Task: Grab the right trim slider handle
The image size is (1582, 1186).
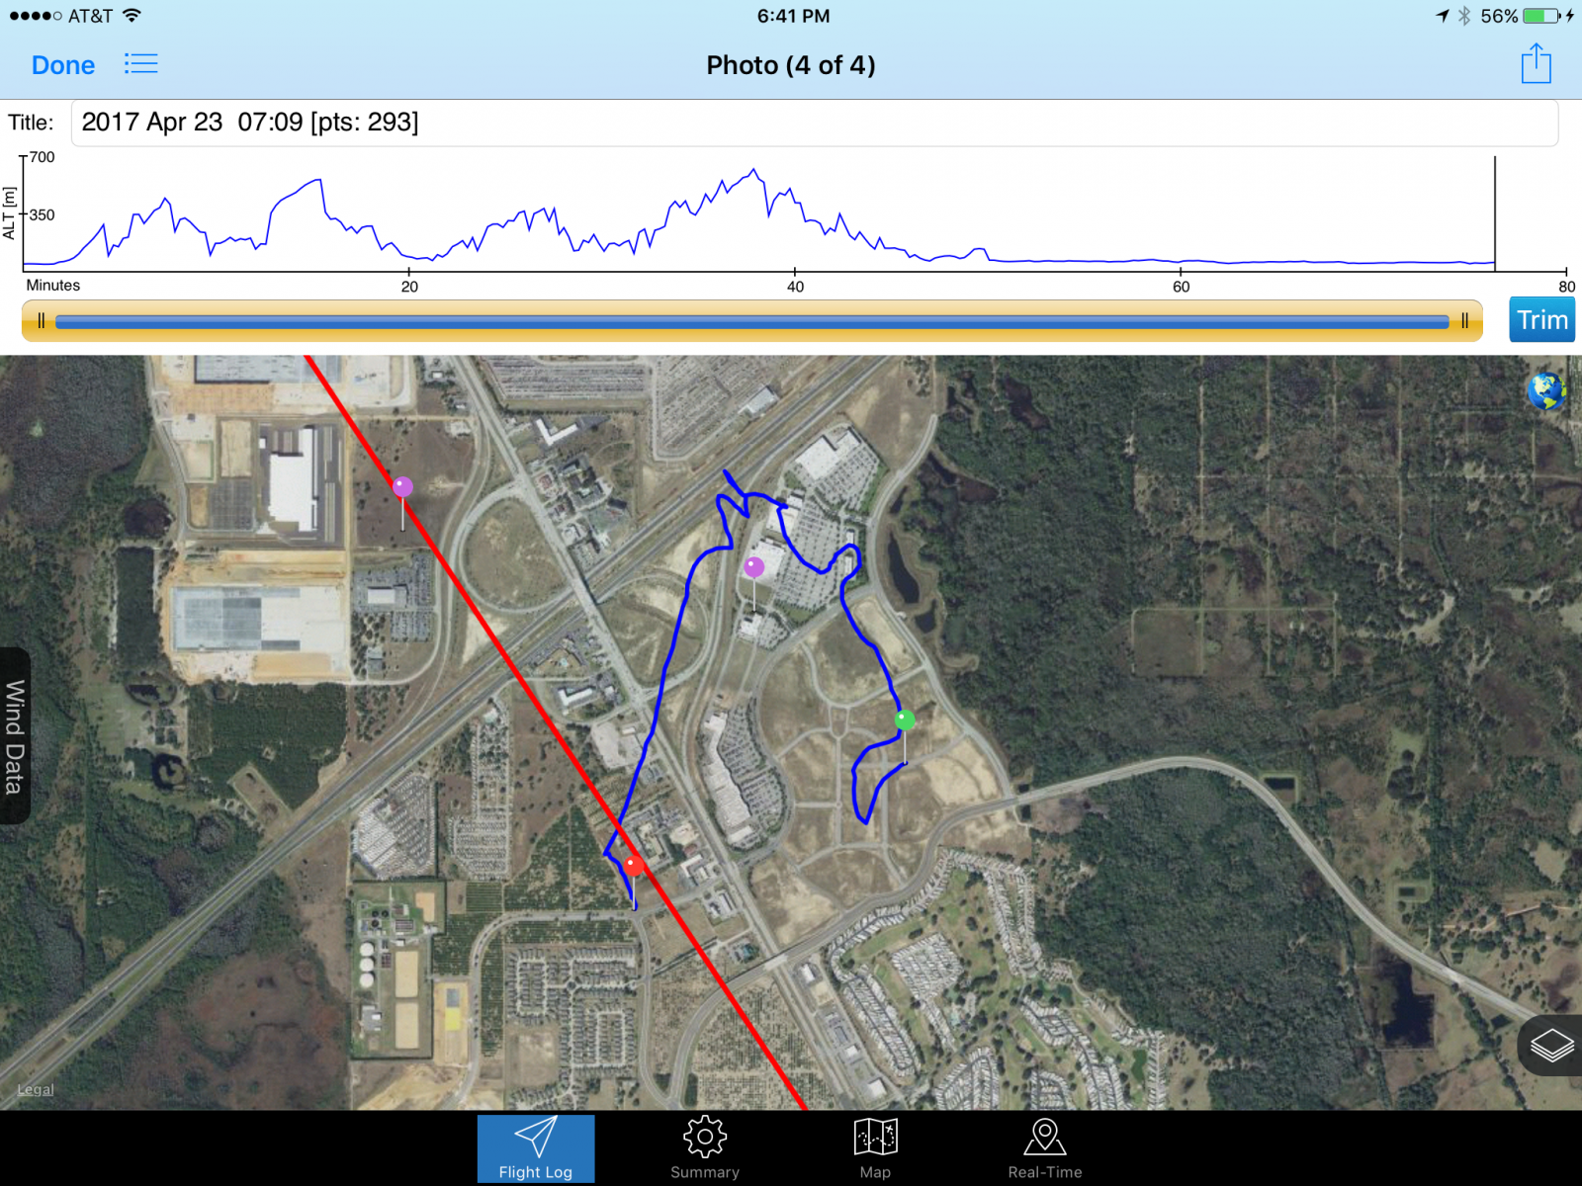Action: click(x=1464, y=321)
